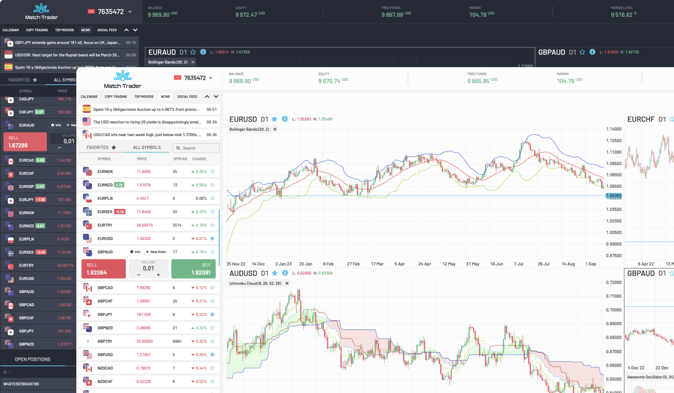The width and height of the screenshot is (674, 393).
Task: Open Info on the GBPAUD symbol row
Action: point(136,252)
